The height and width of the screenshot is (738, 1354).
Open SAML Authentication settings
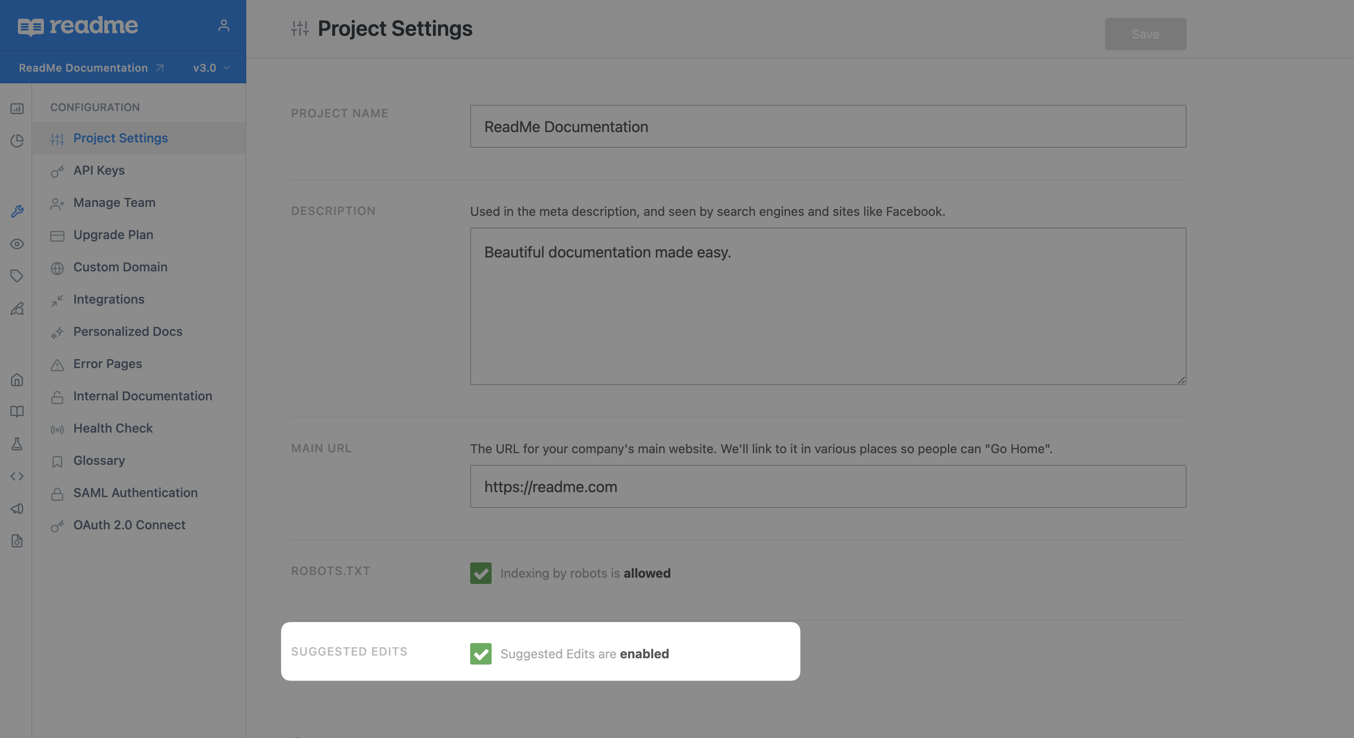[135, 493]
